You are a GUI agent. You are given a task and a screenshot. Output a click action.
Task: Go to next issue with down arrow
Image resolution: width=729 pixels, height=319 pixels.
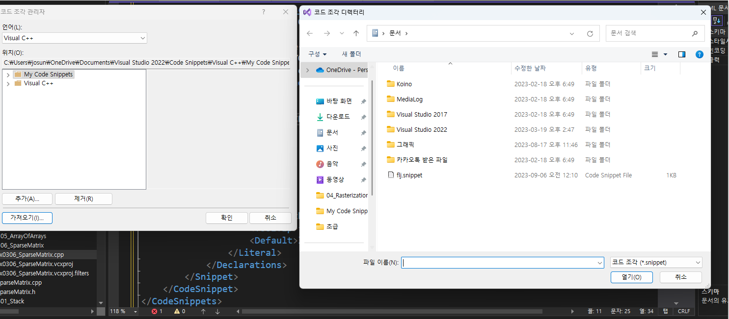coord(217,311)
